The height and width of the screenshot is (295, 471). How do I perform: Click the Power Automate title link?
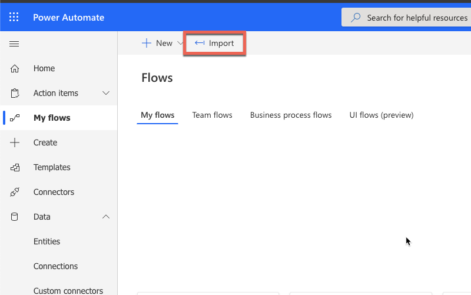point(68,18)
